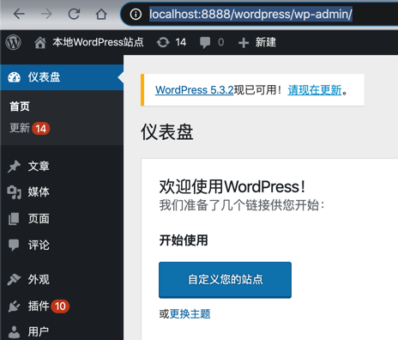Open the 更新 submenu item

tap(20, 128)
